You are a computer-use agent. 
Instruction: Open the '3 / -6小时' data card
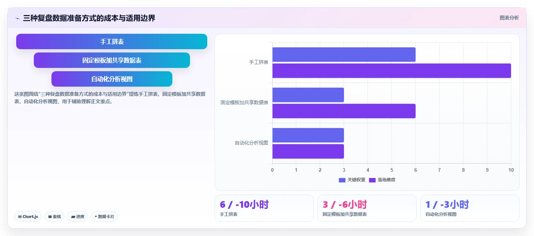(367, 208)
